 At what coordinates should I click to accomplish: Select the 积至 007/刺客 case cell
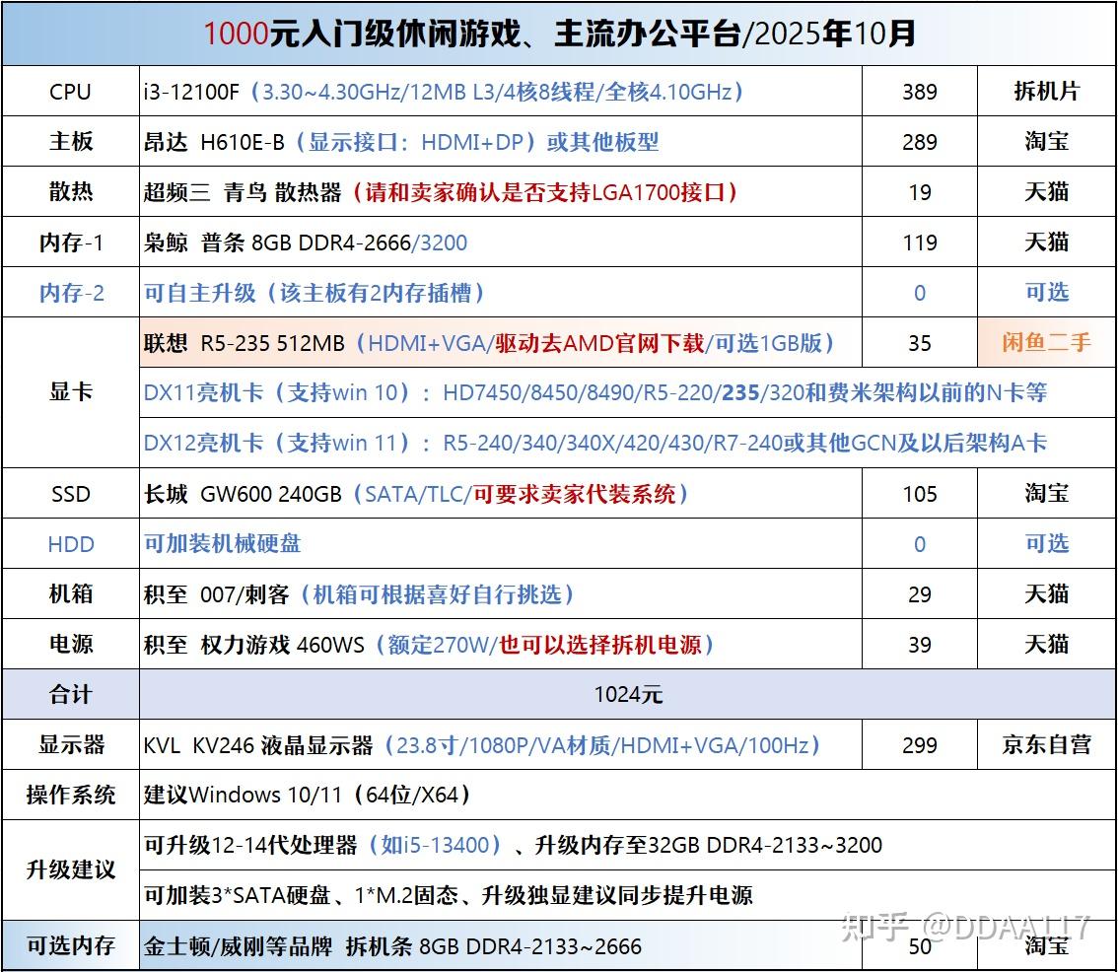501,594
